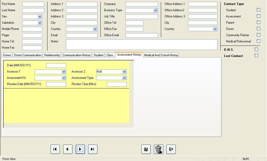
Task: Check the Student contact type box
Action: 258,10
